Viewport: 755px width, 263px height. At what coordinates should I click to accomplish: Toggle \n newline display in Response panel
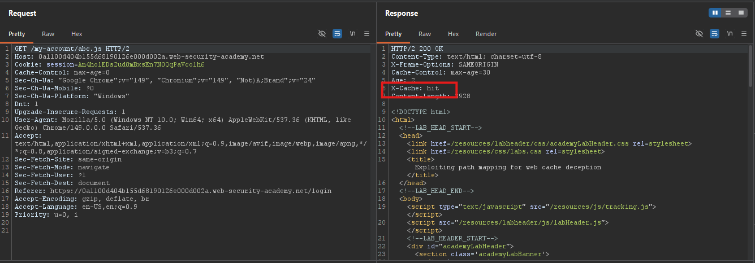[x=730, y=34]
